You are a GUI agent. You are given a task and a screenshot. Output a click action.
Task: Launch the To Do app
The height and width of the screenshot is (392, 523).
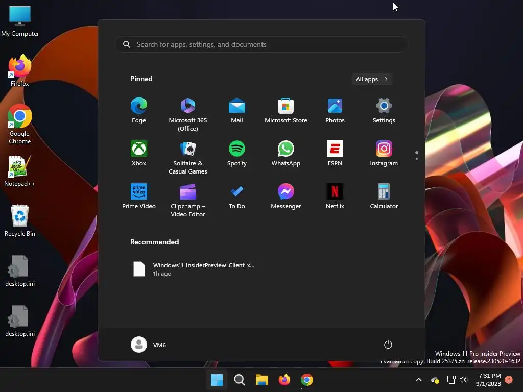pos(237,197)
